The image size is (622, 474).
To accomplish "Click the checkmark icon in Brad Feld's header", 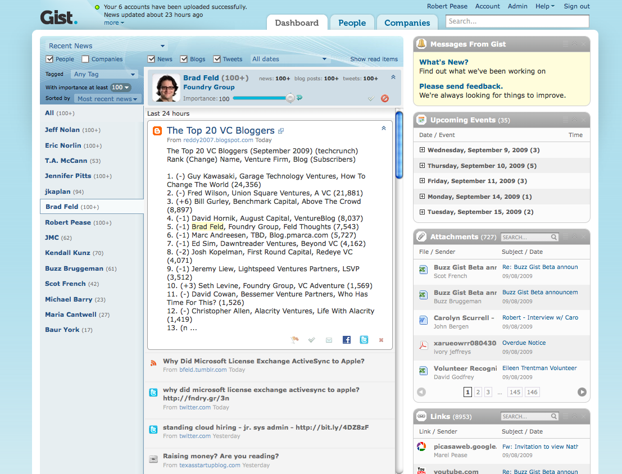I will point(371,98).
